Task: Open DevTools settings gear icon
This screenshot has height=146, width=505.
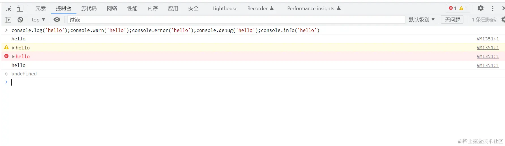Action: pyautogui.click(x=480, y=8)
